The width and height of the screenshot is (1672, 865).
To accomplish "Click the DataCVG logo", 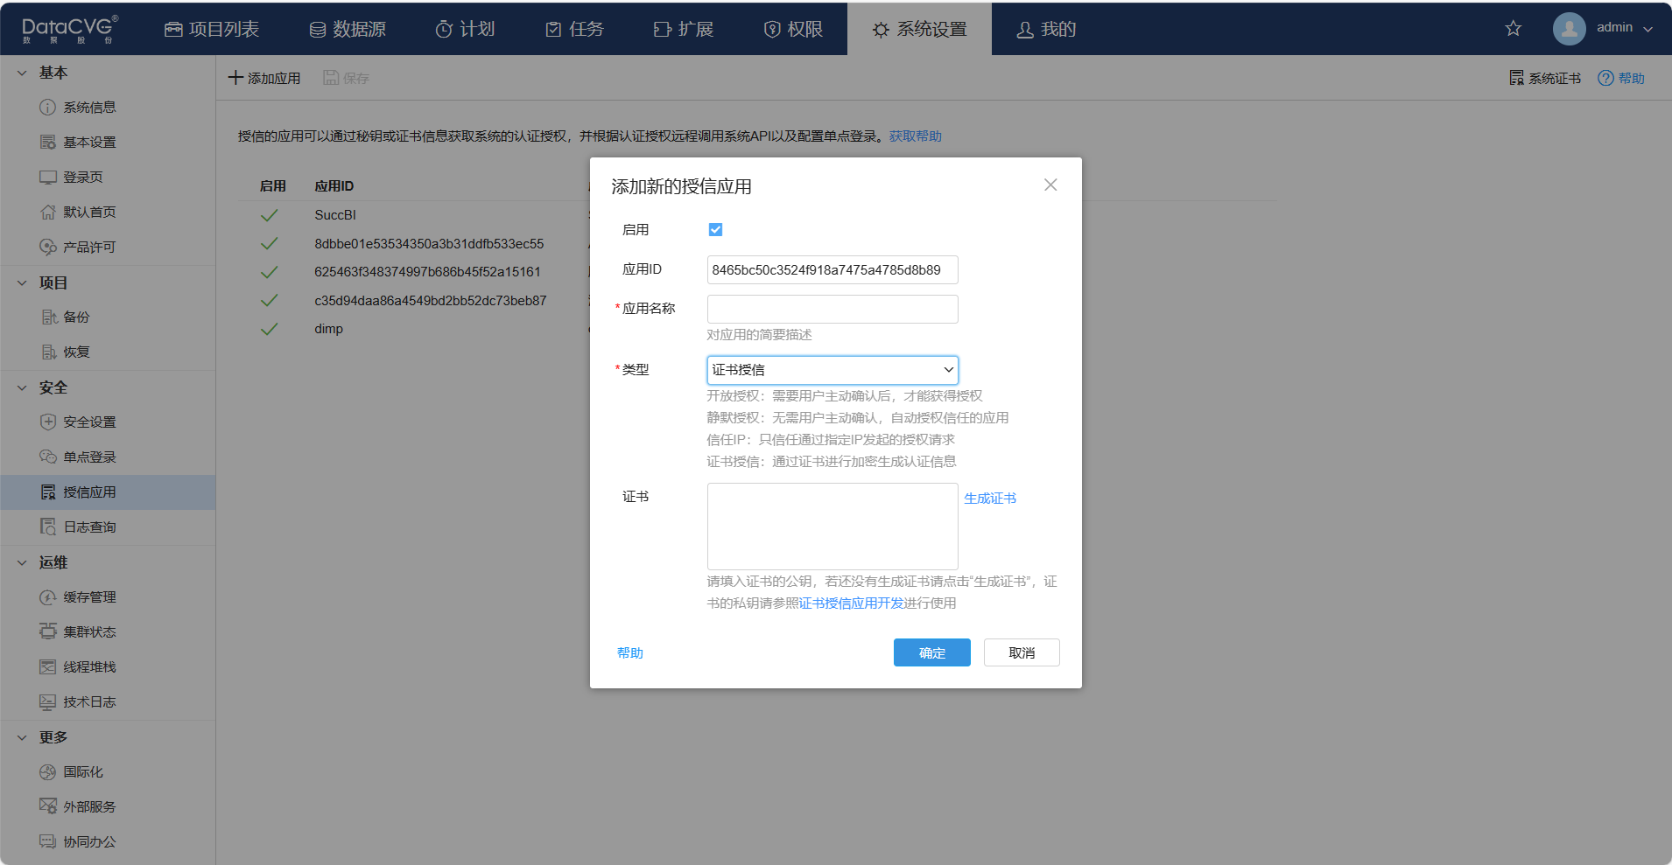I will (70, 29).
